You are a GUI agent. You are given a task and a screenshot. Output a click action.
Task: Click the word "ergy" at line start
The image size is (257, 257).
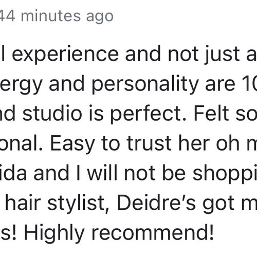[21, 84]
